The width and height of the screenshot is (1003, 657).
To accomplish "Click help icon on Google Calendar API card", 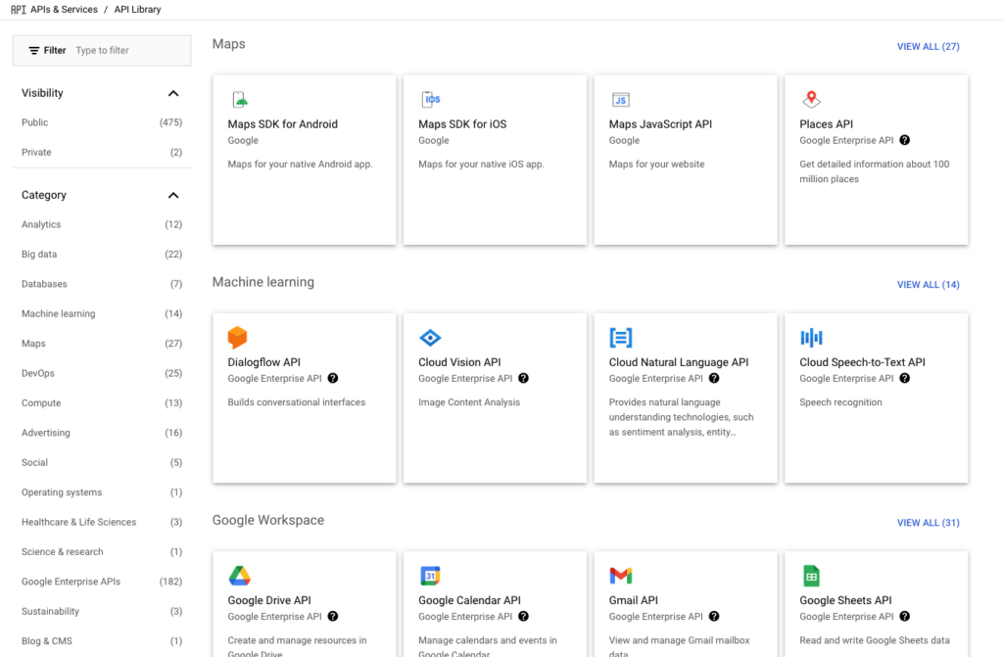I will click(x=523, y=616).
